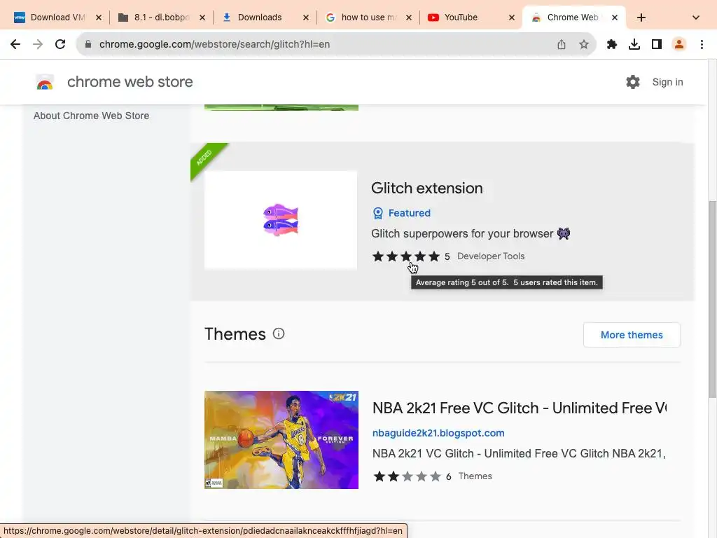The width and height of the screenshot is (717, 538).
Task: Bookmark this tab with the star icon
Action: tap(584, 44)
